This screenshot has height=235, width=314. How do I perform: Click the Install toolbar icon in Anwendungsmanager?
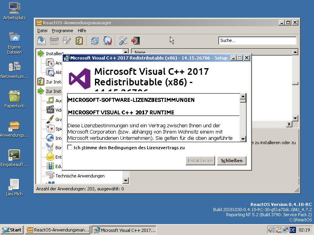click(x=42, y=41)
